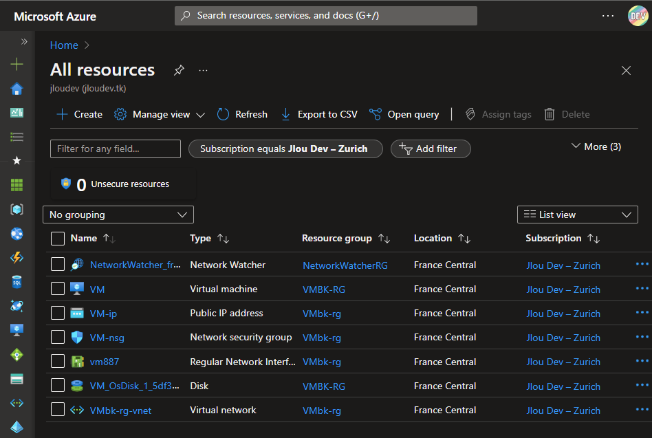The width and height of the screenshot is (652, 438).
Task: Click Assign tags in command bar
Action: [x=498, y=114]
